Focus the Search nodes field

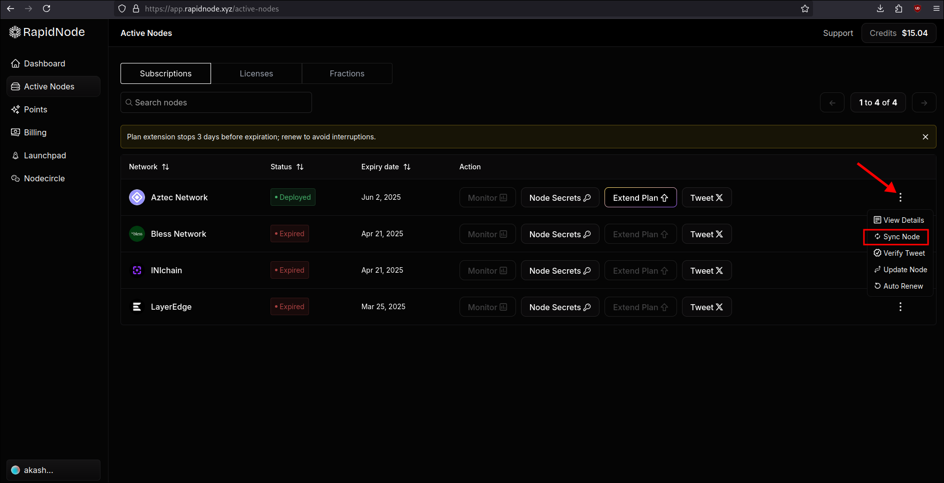[216, 102]
